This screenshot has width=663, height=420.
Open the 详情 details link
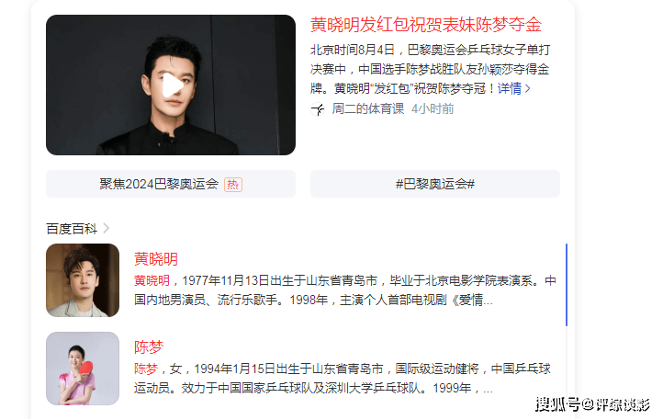pos(509,88)
